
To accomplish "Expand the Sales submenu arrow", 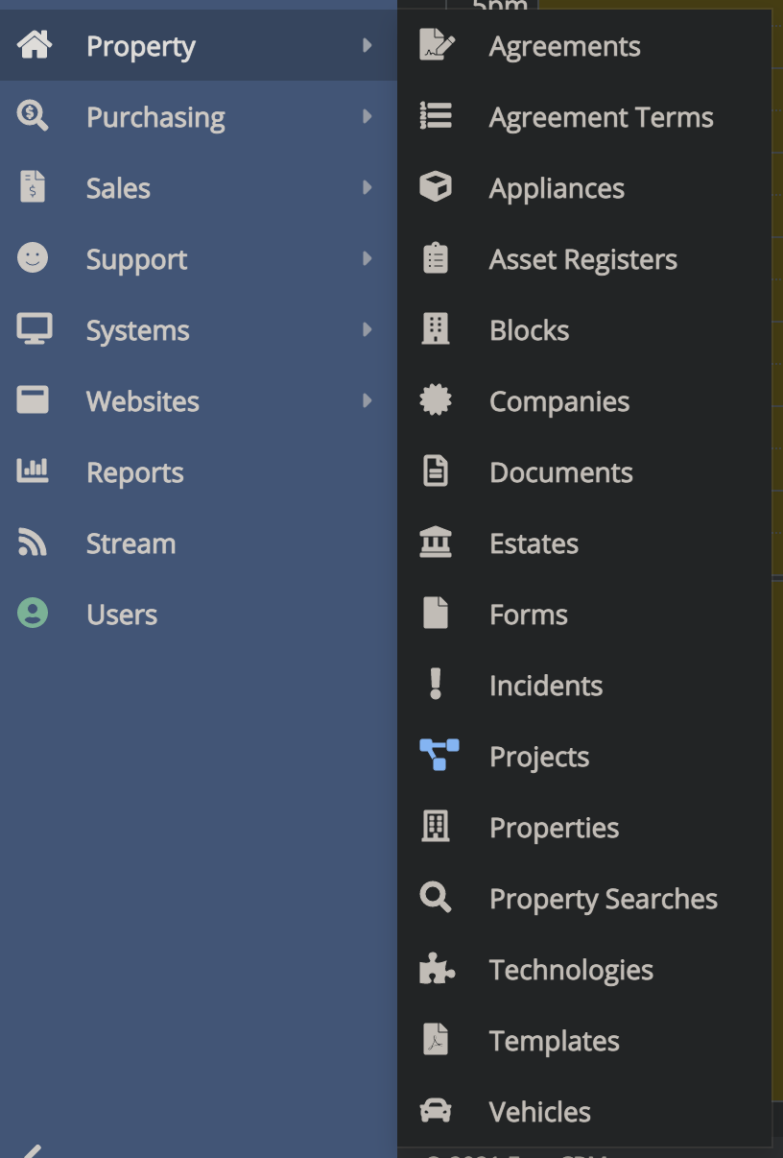I will pyautogui.click(x=367, y=187).
